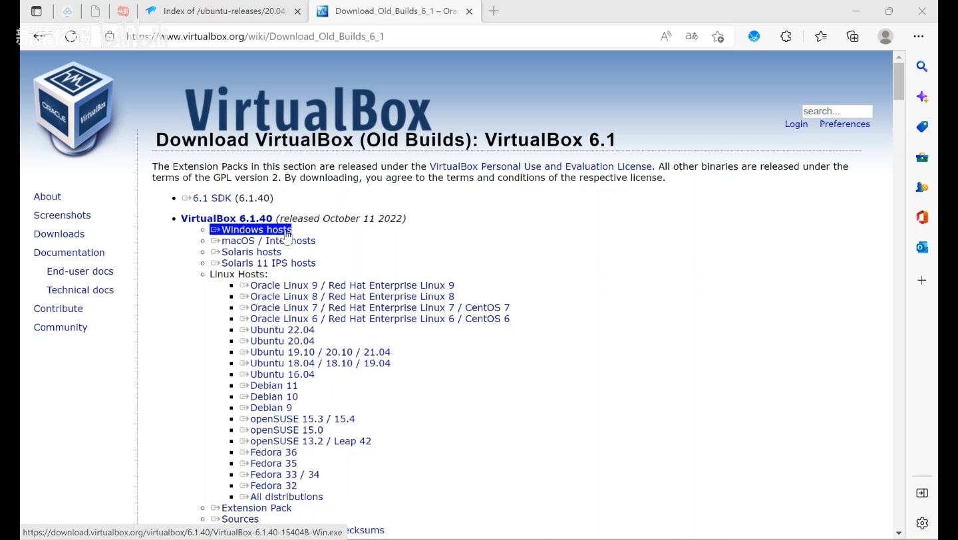
Task: Click the Login link
Action: tap(796, 124)
